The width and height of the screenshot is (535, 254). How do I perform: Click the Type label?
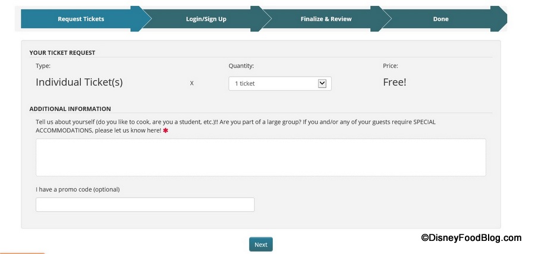[43, 66]
